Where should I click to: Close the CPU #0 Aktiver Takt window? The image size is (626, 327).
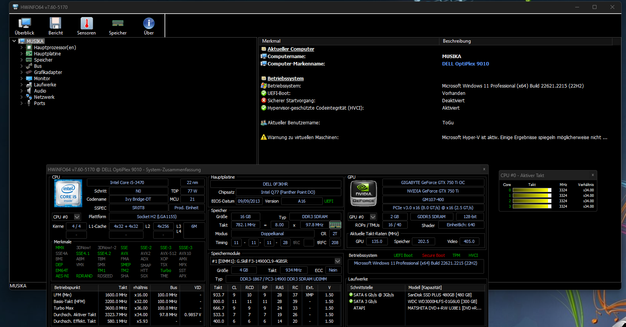pyautogui.click(x=593, y=175)
